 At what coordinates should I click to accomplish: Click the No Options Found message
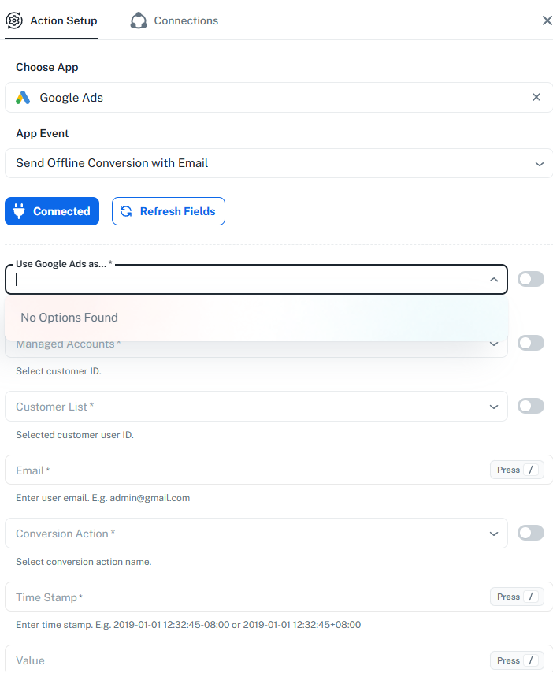pyautogui.click(x=69, y=318)
